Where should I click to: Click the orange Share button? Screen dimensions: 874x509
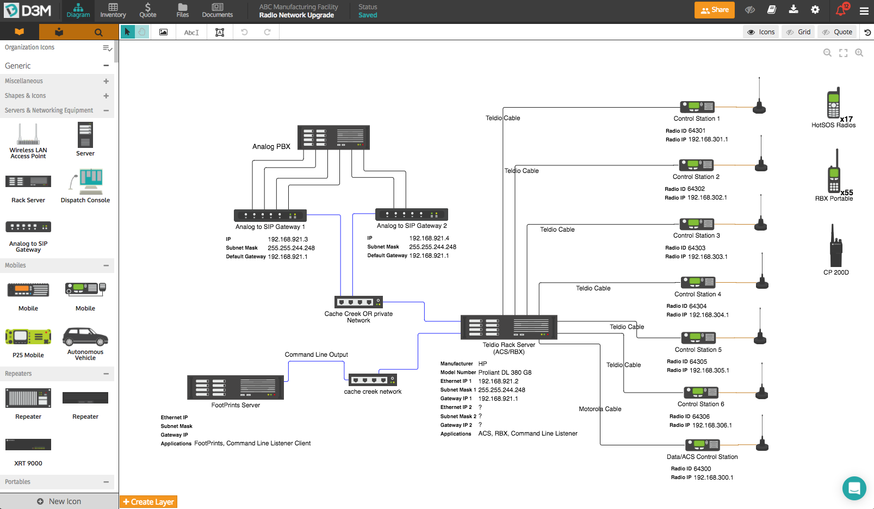(x=714, y=10)
